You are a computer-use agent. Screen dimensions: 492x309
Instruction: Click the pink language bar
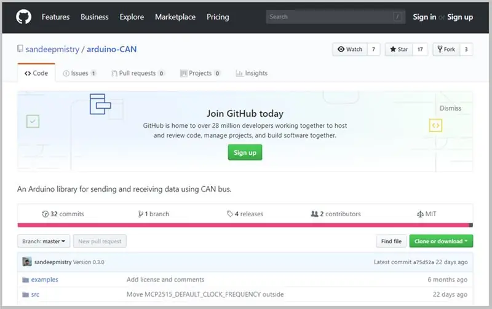(x=243, y=225)
